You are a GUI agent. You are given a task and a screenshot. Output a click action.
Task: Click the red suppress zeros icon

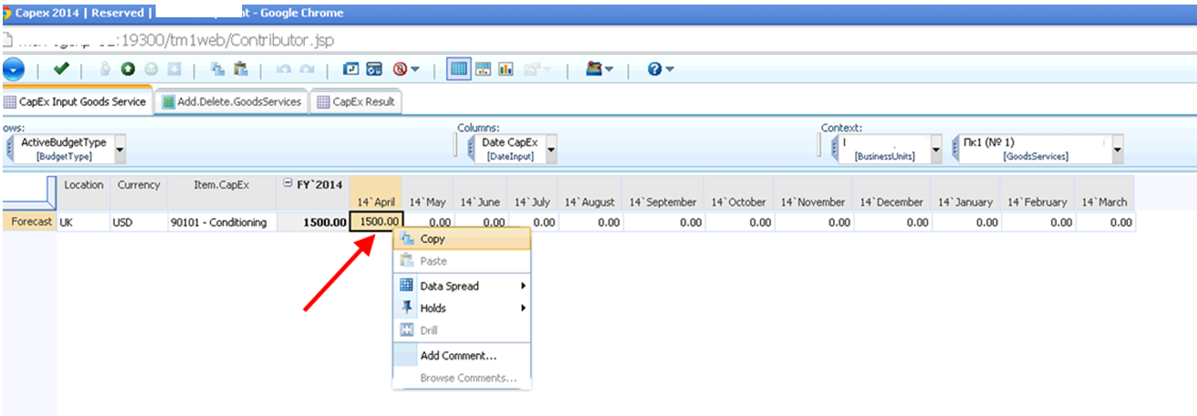(400, 69)
